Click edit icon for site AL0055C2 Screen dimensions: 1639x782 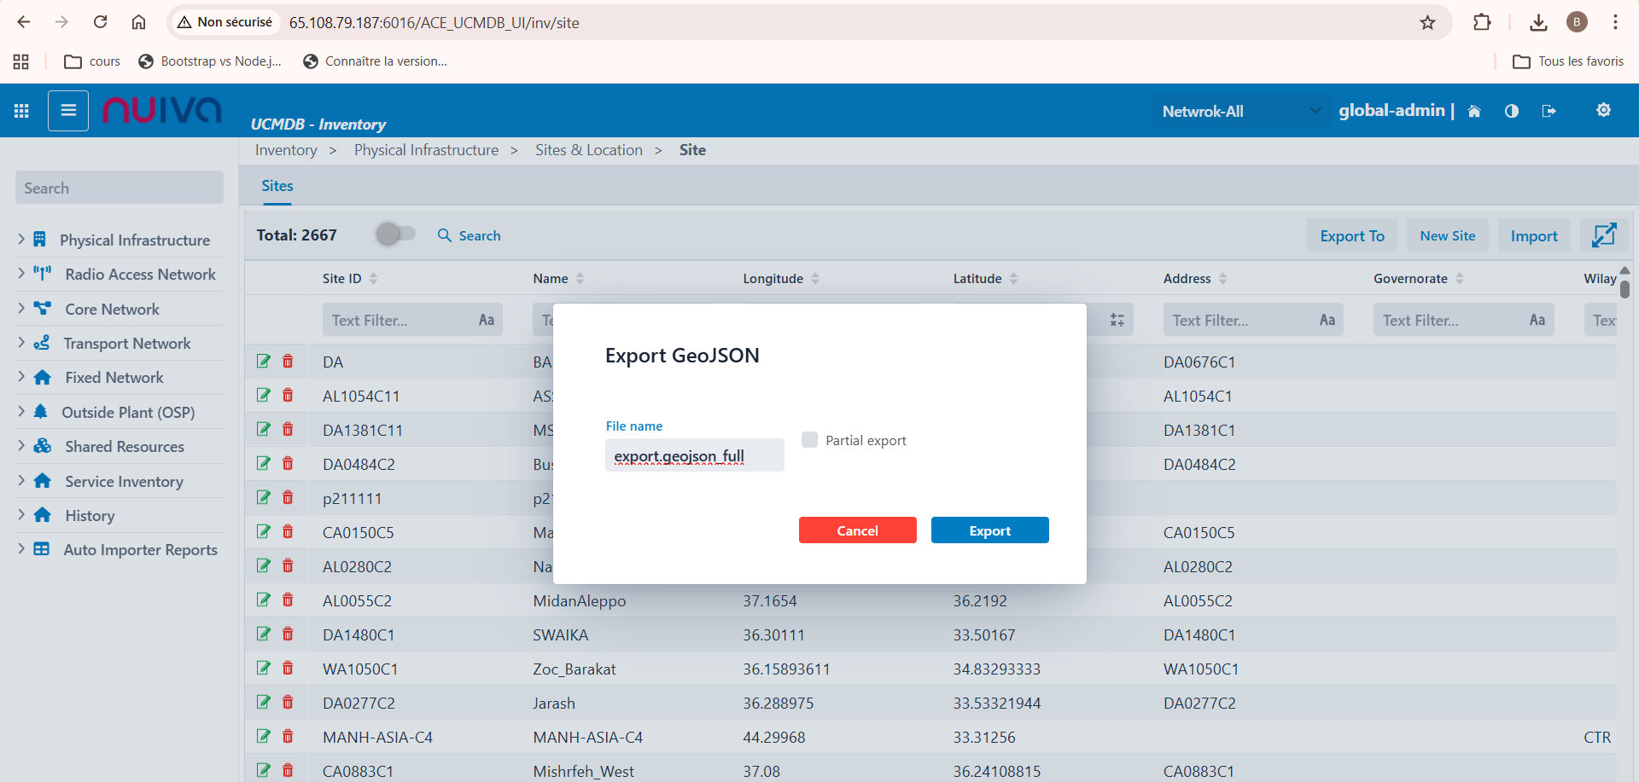tap(264, 600)
